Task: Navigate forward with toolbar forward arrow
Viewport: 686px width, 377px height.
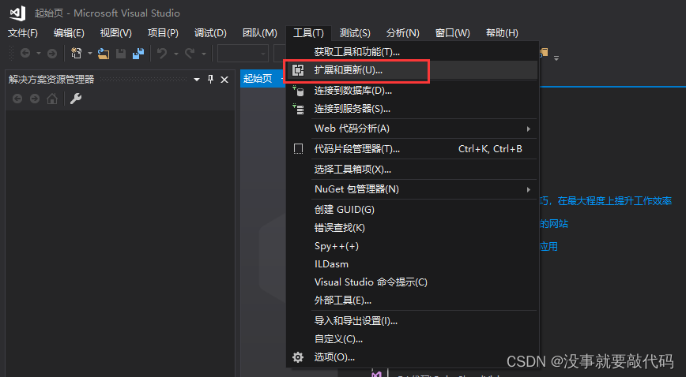Action: tap(52, 54)
